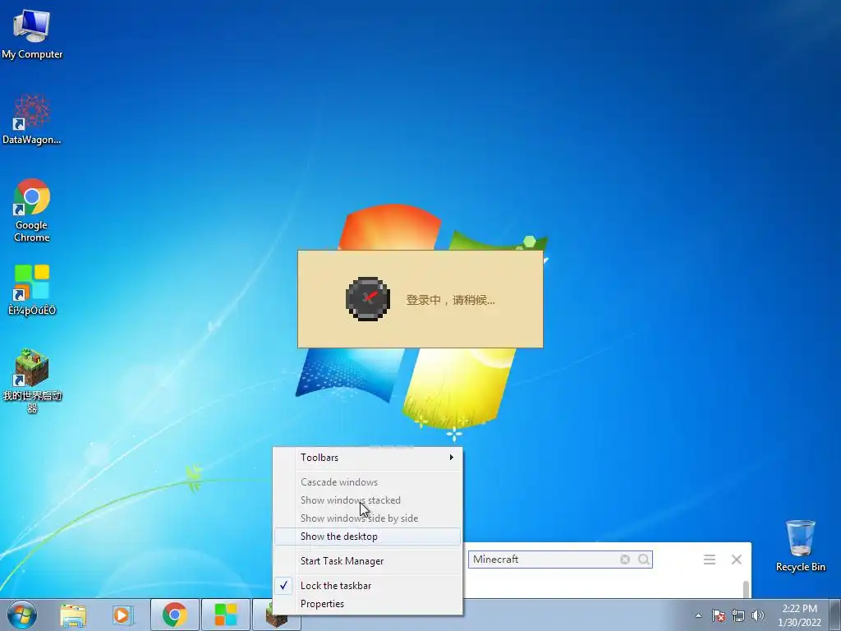The width and height of the screenshot is (841, 631).
Task: Show hidden tray icons arrow
Action: 698,615
